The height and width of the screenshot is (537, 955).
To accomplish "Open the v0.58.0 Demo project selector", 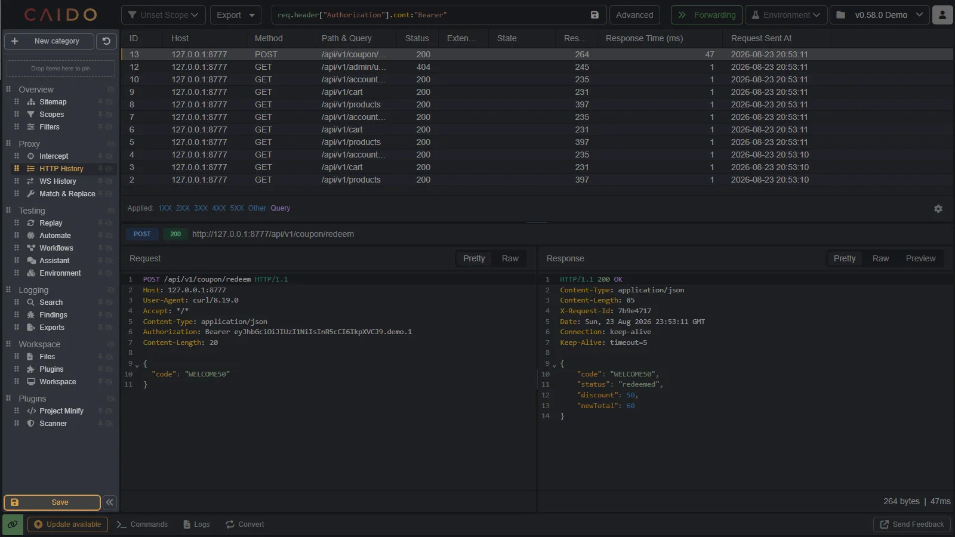I will (880, 15).
